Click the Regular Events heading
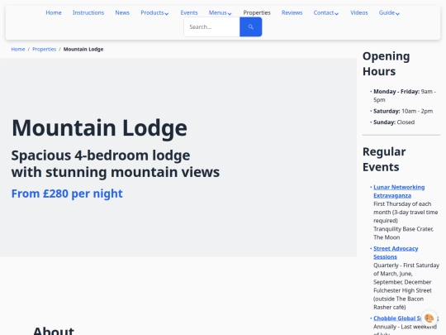 pos(384,160)
